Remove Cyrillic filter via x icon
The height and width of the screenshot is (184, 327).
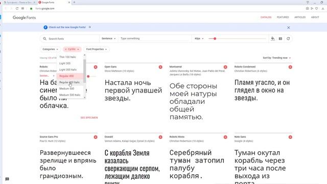pyautogui.click(x=65, y=49)
